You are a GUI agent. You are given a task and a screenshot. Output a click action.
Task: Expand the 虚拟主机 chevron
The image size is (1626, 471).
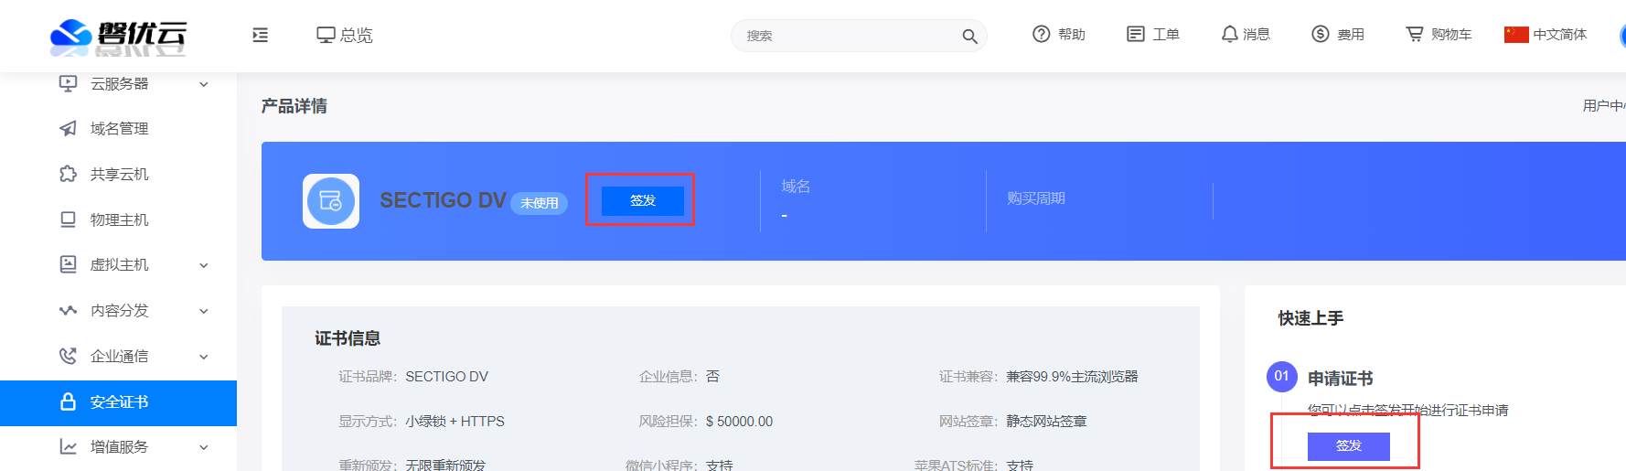204,265
